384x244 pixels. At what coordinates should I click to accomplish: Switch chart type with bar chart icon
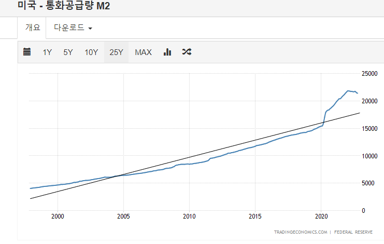point(167,52)
